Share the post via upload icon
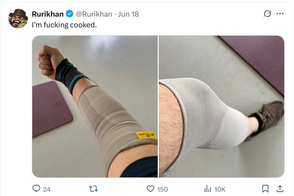The height and width of the screenshot is (196, 294). tap(280, 189)
